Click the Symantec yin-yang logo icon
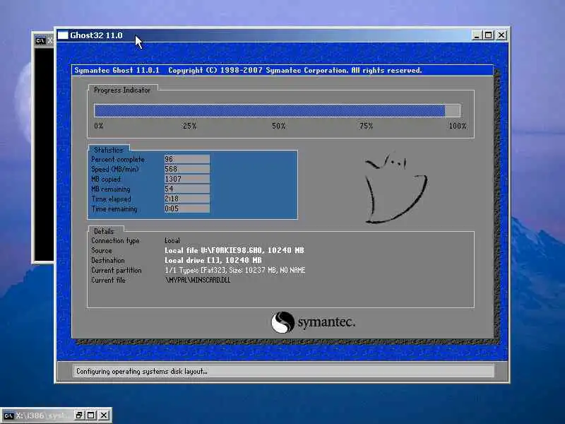 pos(282,322)
